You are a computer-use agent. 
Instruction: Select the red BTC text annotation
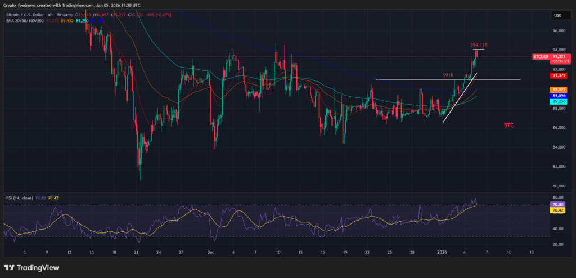[x=508, y=125]
